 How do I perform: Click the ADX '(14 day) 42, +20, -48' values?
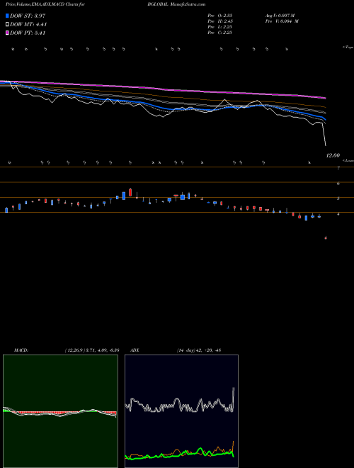pyautogui.click(x=199, y=350)
